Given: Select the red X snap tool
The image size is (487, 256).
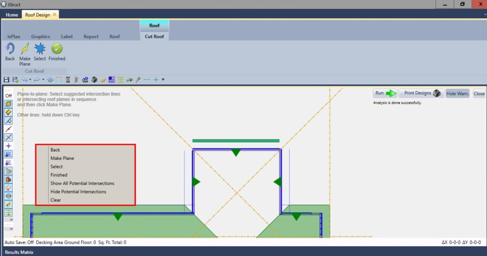Looking at the screenshot, I should (8, 137).
